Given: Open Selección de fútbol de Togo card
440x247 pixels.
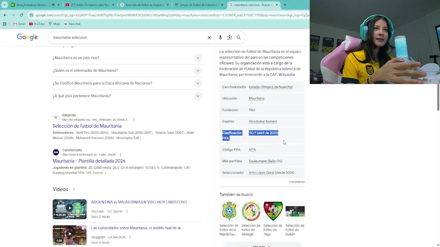Looking at the screenshot, I should coord(273,219).
